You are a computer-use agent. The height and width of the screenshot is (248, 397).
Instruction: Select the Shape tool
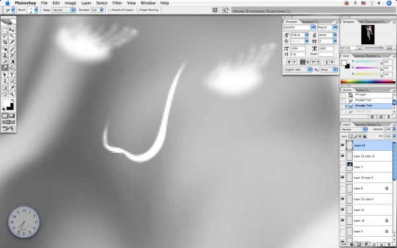12,81
